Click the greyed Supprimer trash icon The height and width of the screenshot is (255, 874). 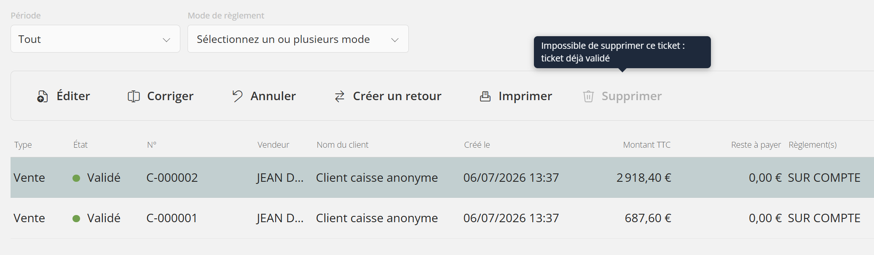pyautogui.click(x=588, y=96)
